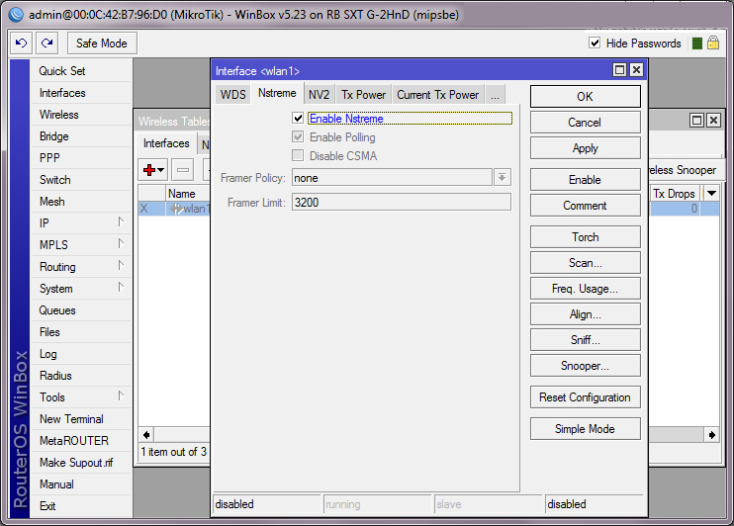The height and width of the screenshot is (526, 734).
Task: Click the red plus add icon
Action: (149, 170)
